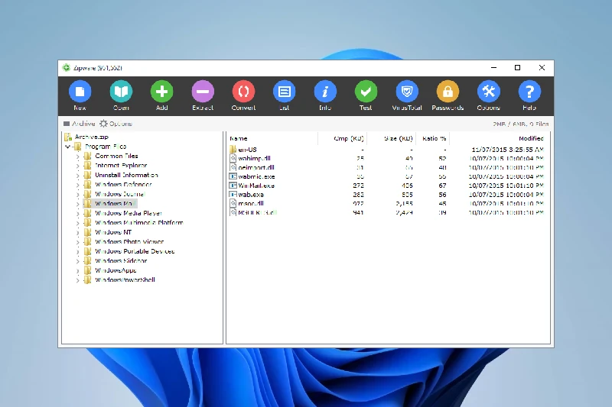
Task: Expand the Uninstall Information folder
Action: pos(77,176)
